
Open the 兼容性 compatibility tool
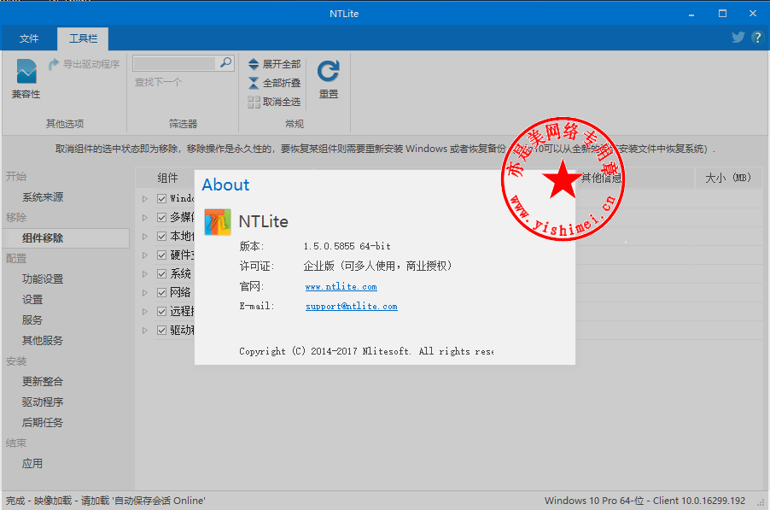(x=26, y=79)
